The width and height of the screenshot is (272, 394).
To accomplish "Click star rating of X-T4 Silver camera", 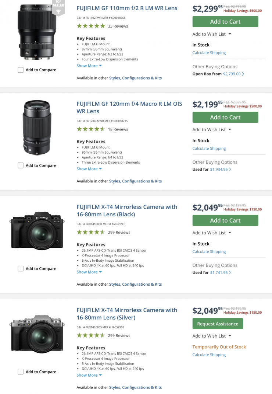I will pyautogui.click(x=91, y=336).
